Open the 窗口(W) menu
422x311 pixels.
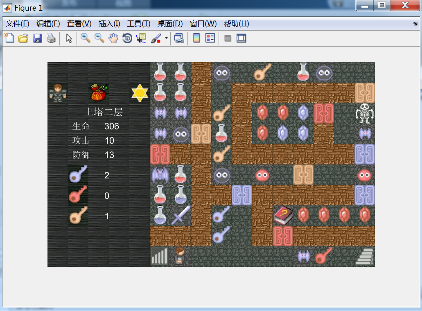click(x=203, y=24)
